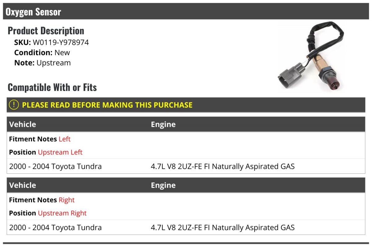Screen dimensions: 372x247
Task: Click the second Engine column header
Action: point(163,185)
